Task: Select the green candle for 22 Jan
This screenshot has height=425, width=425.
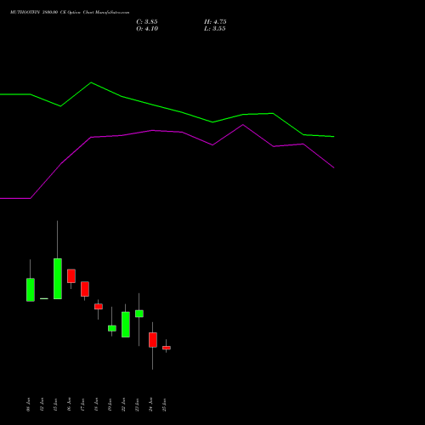Action: pos(126,325)
